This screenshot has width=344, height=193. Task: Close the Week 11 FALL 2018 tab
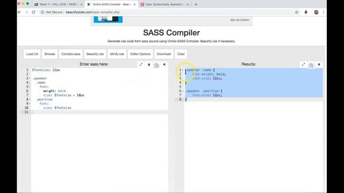pos(81,4)
